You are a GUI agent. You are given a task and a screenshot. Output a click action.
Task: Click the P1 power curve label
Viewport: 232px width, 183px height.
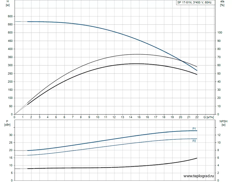[194, 128]
